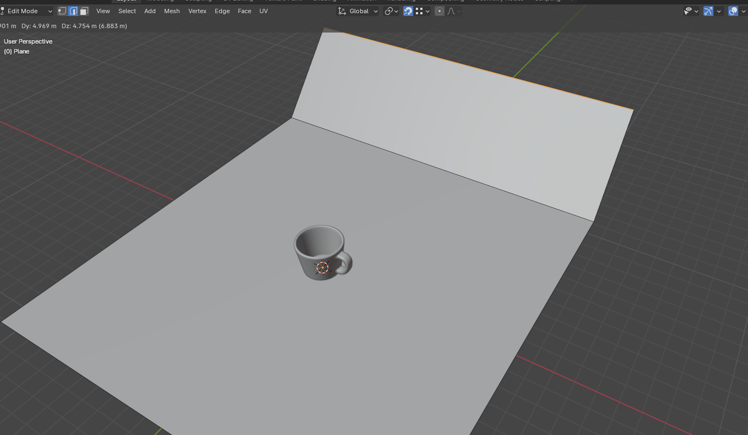Expand the gizmo options dropdown arrow
The image size is (748, 435).
click(x=719, y=11)
